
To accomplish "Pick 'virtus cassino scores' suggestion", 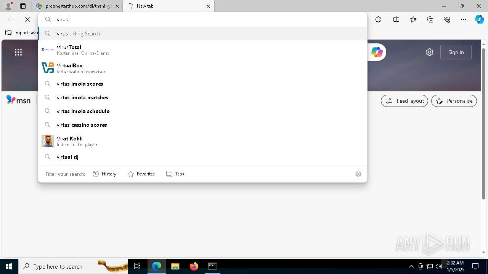I will coord(202,125).
